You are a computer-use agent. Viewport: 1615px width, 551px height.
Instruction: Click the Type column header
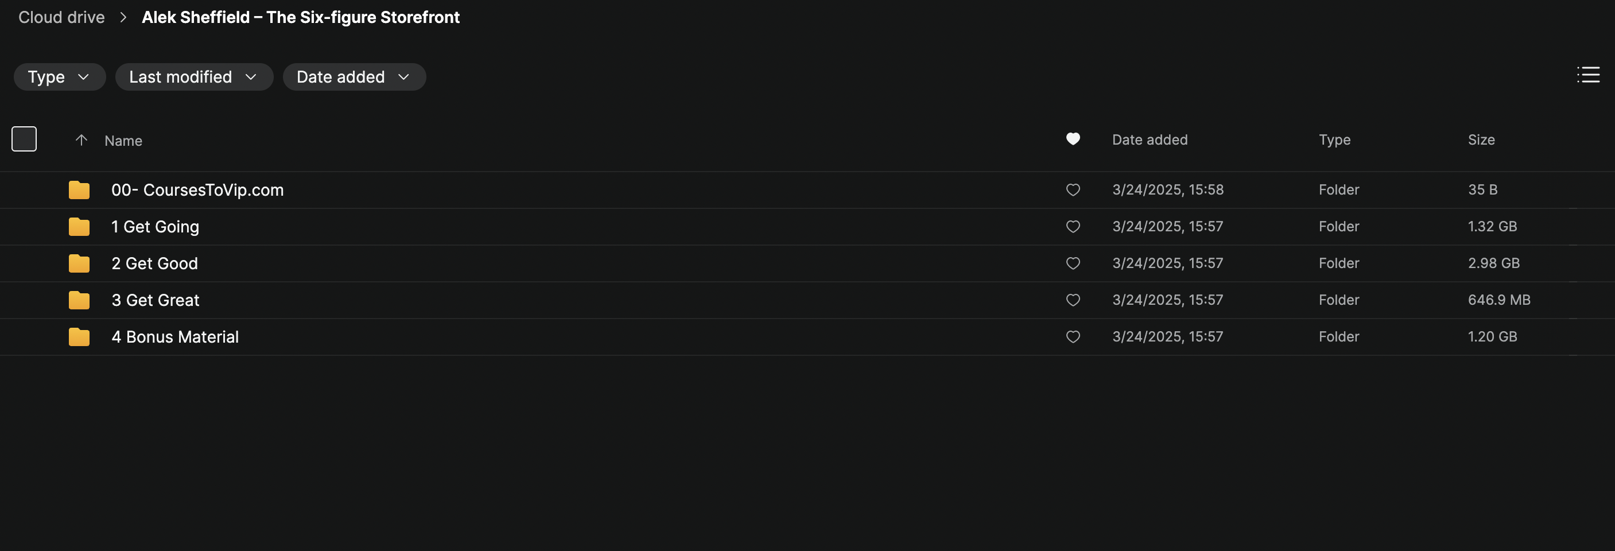pyautogui.click(x=1334, y=140)
